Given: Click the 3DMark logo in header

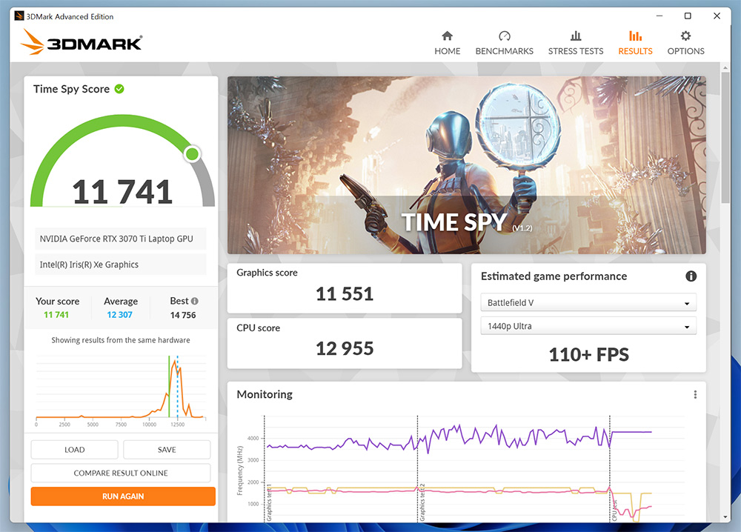Looking at the screenshot, I should point(82,41).
